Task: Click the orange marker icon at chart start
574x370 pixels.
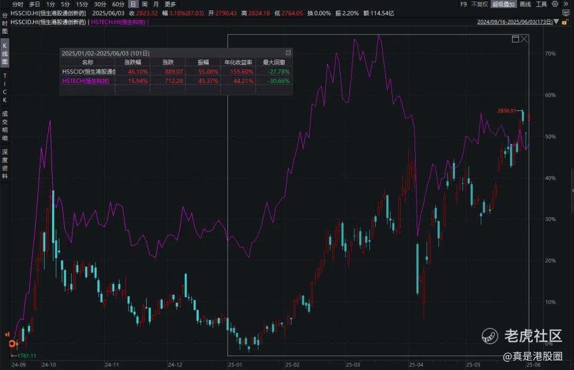Action: (13, 343)
